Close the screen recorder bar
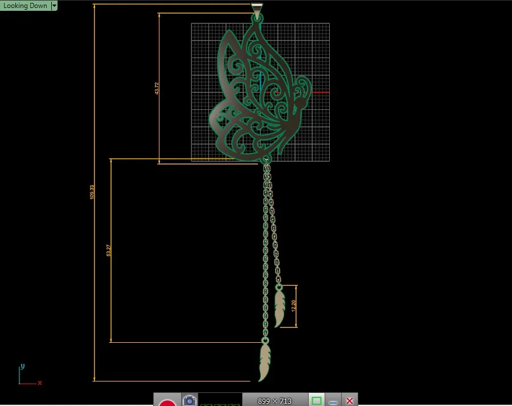This screenshot has height=406, width=512. coord(349,401)
